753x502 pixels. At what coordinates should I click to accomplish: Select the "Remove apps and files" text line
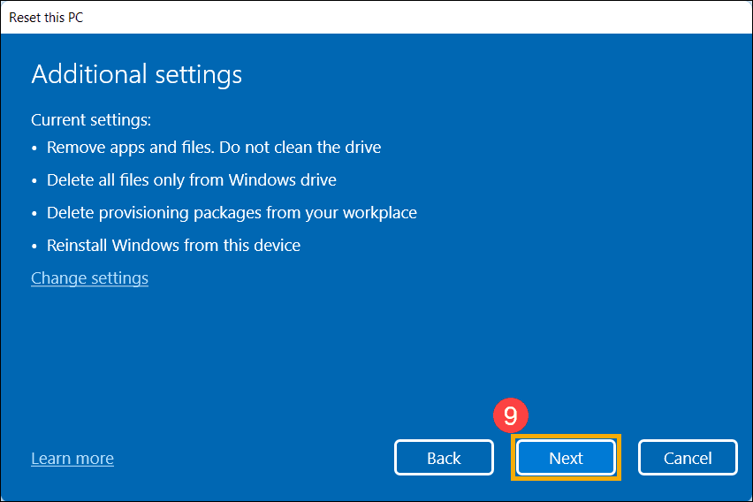point(214,147)
